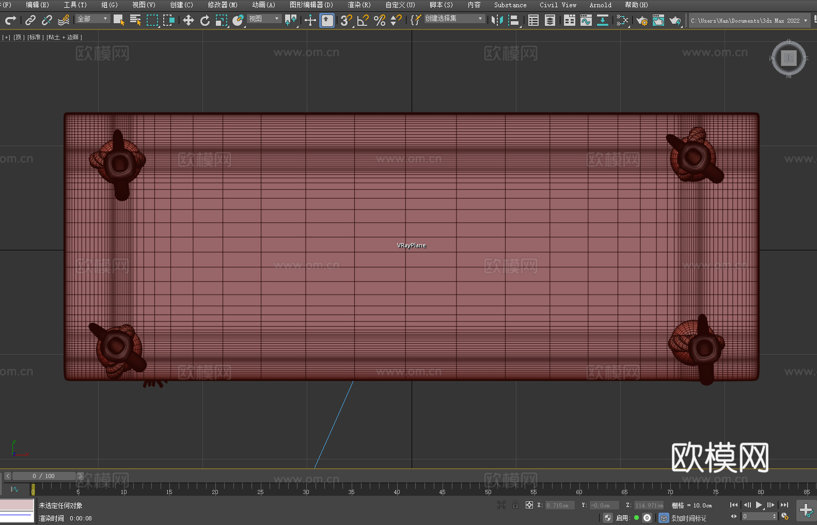Activate Select and Rotate tool
Image resolution: width=817 pixels, height=525 pixels.
[x=205, y=20]
